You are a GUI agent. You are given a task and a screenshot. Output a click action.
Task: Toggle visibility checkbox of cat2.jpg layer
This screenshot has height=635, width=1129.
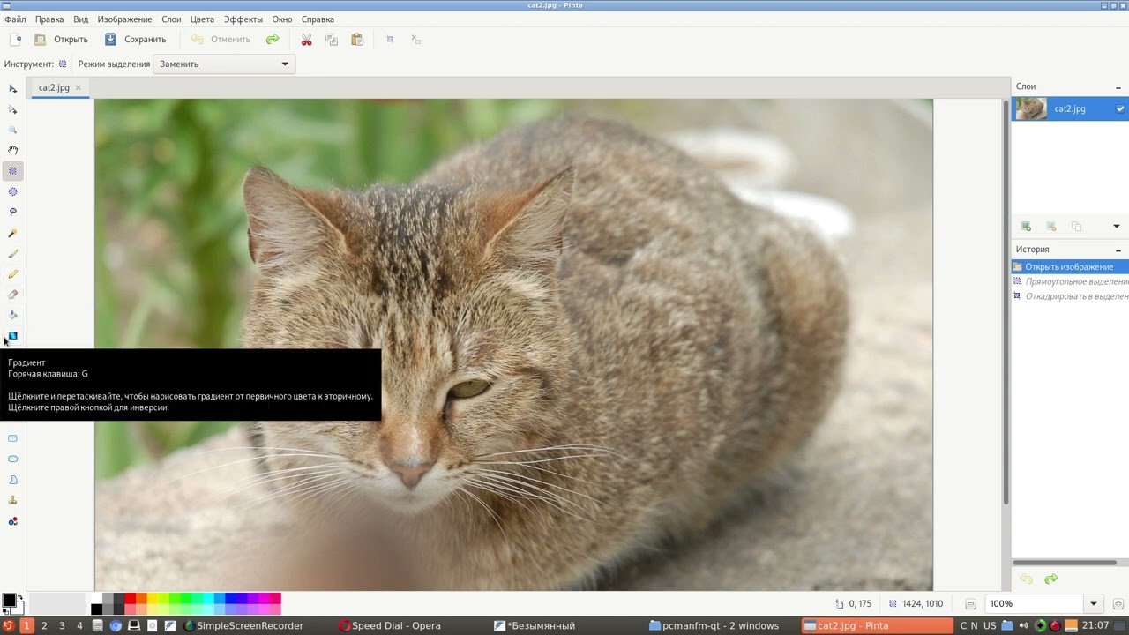1120,108
